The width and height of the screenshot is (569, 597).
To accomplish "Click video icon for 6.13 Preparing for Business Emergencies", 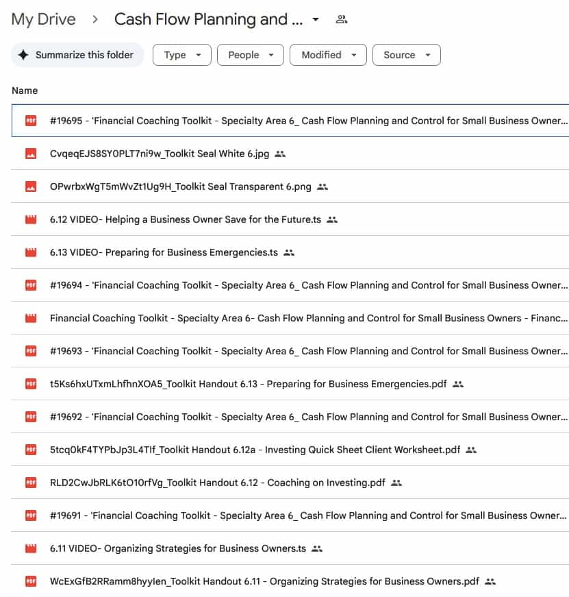I will click(x=30, y=252).
